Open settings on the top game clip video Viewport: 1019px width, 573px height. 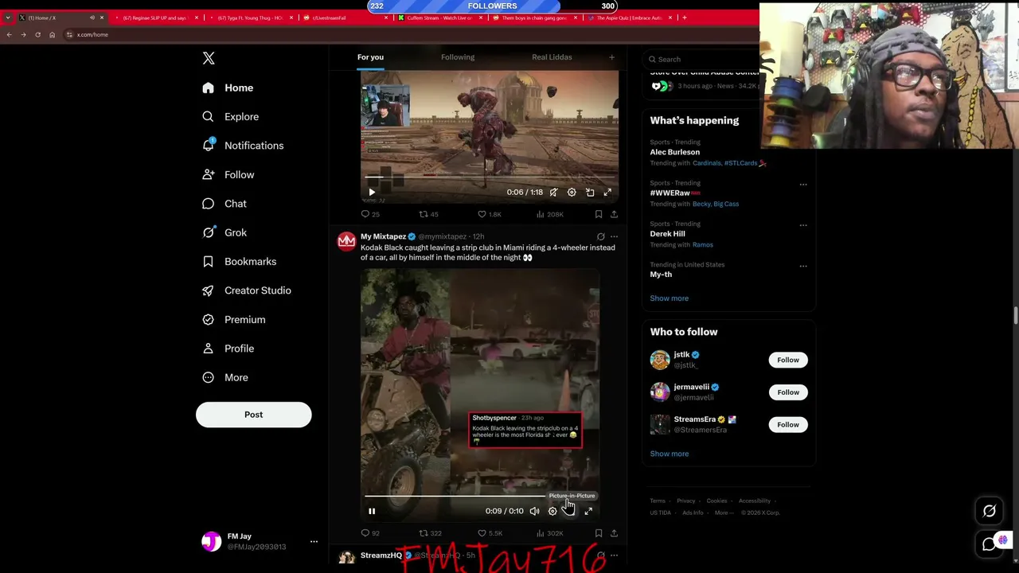point(572,192)
